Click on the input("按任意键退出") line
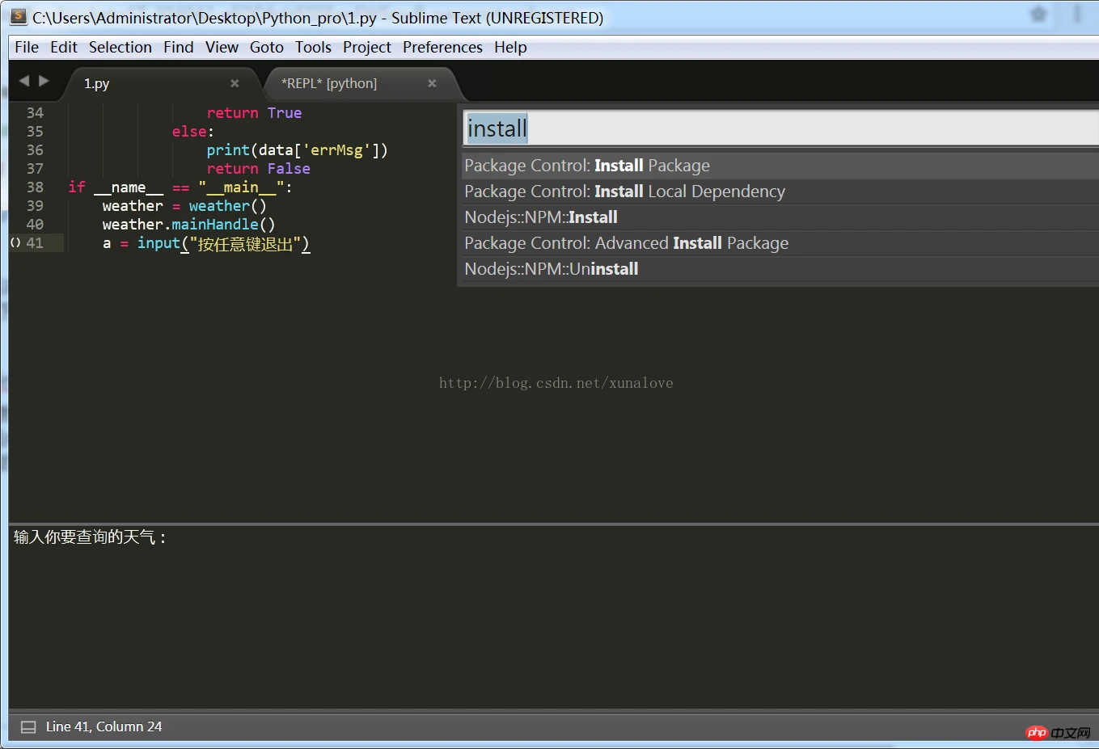Viewport: 1099px width, 749px height. (x=206, y=243)
